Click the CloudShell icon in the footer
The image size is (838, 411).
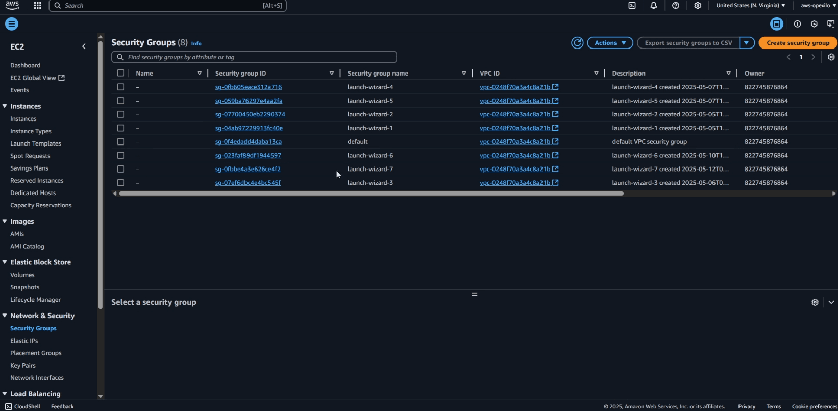coord(8,407)
